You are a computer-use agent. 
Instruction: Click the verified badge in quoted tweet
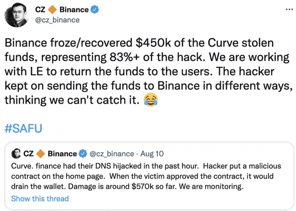(83, 153)
